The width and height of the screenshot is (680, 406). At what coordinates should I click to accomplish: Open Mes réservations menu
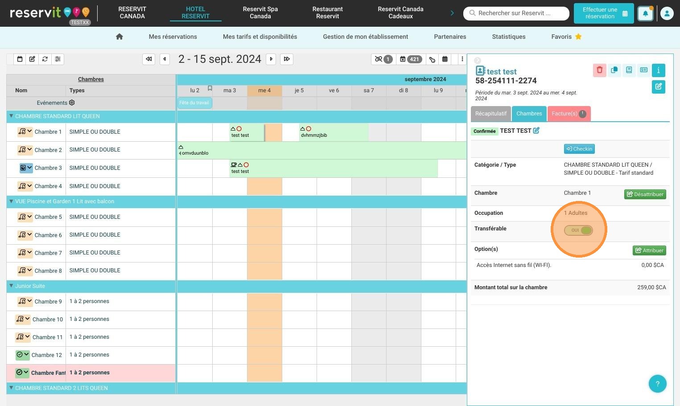(173, 37)
